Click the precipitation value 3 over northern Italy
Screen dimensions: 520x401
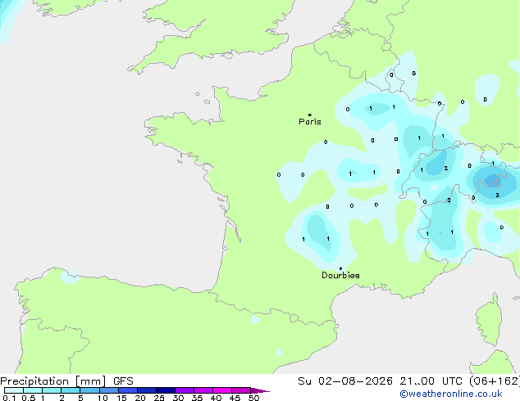[498, 196]
